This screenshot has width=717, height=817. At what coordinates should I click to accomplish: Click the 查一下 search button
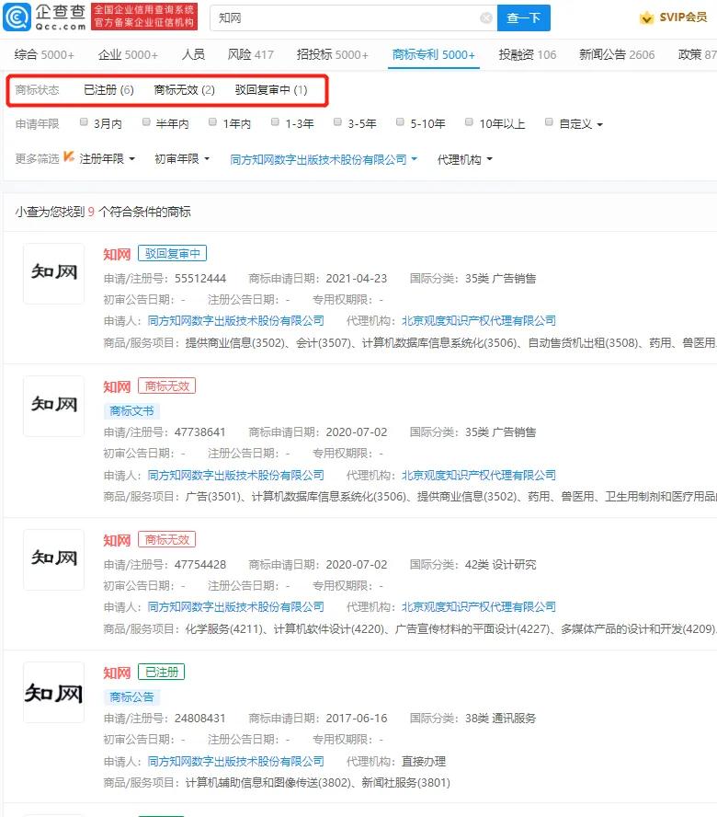coord(523,18)
